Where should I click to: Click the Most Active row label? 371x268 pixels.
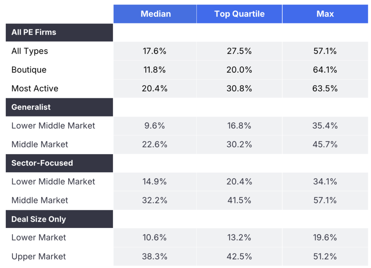point(35,88)
